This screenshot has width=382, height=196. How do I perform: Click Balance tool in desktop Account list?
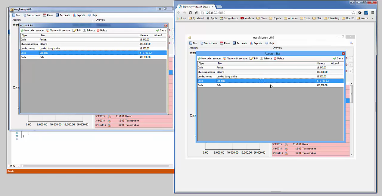point(89,30)
